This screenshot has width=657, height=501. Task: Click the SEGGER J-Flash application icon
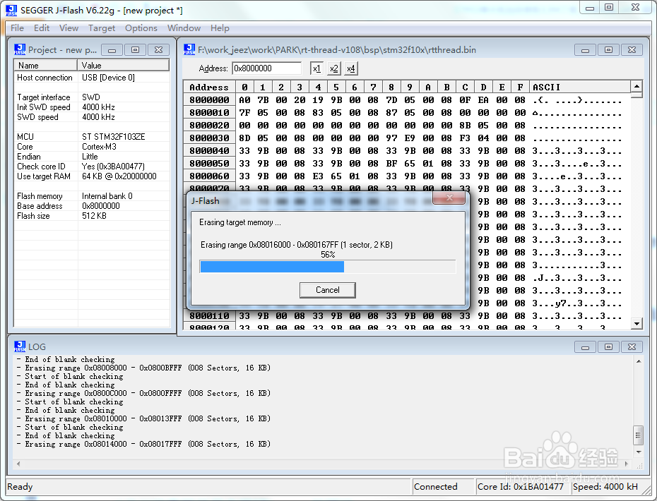11,11
